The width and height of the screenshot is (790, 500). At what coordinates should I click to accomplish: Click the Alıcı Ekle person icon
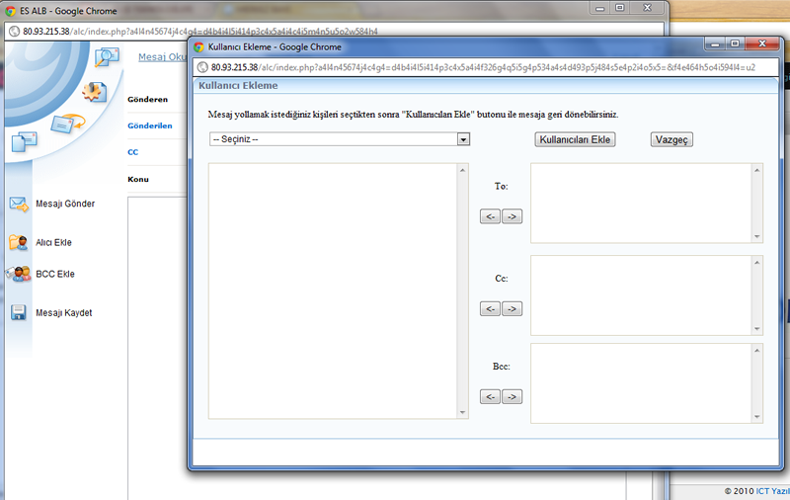18,243
